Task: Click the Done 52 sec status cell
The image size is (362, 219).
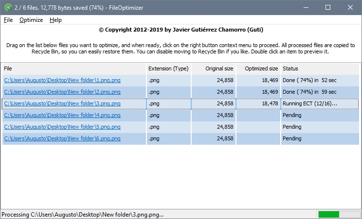Action: (x=320, y=80)
